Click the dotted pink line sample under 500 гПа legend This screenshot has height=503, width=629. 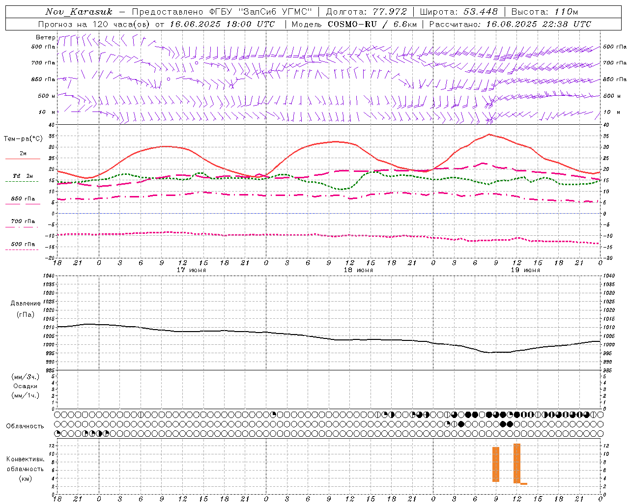(22, 250)
